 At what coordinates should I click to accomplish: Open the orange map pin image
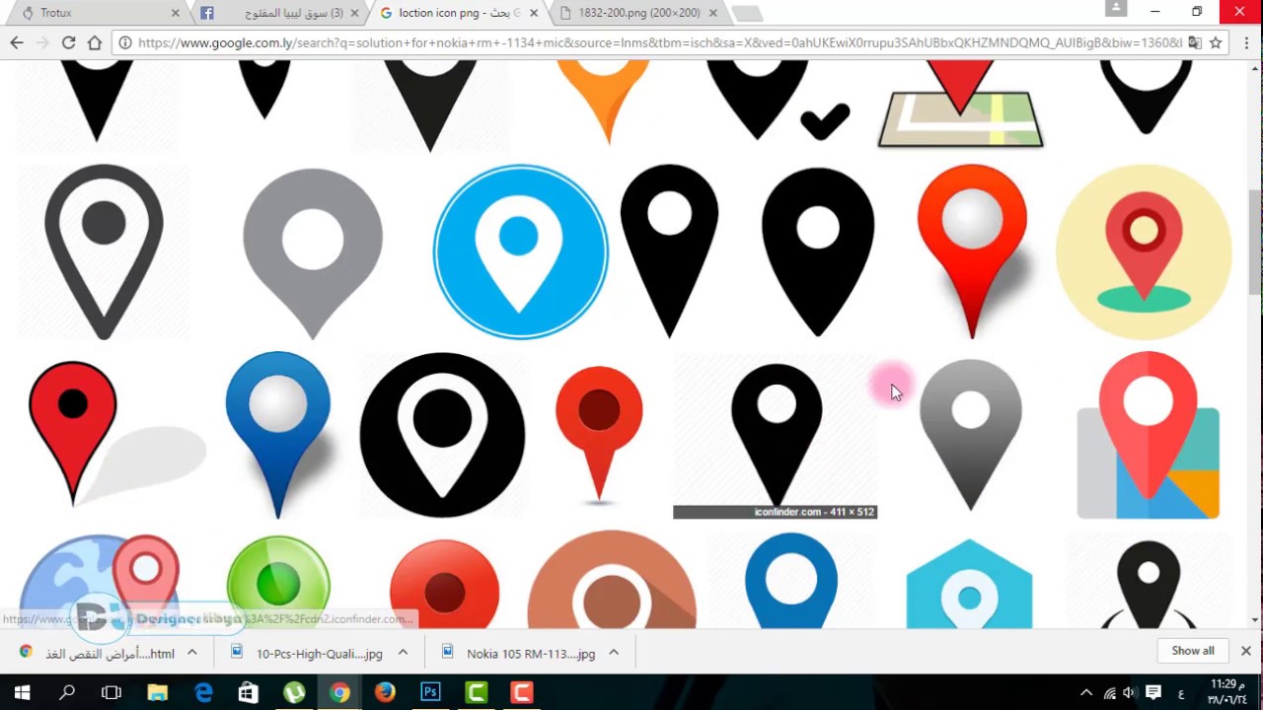coord(604,101)
